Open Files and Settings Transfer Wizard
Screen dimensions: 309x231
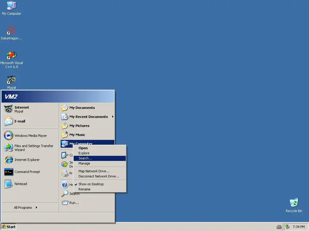(x=30, y=148)
